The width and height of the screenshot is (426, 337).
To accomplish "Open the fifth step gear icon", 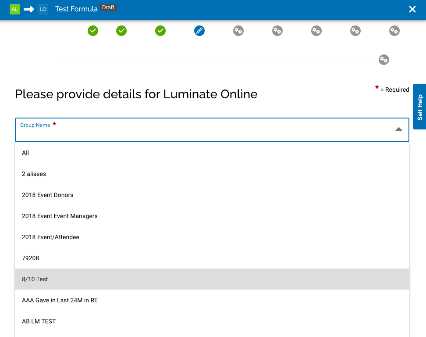I will (238, 31).
